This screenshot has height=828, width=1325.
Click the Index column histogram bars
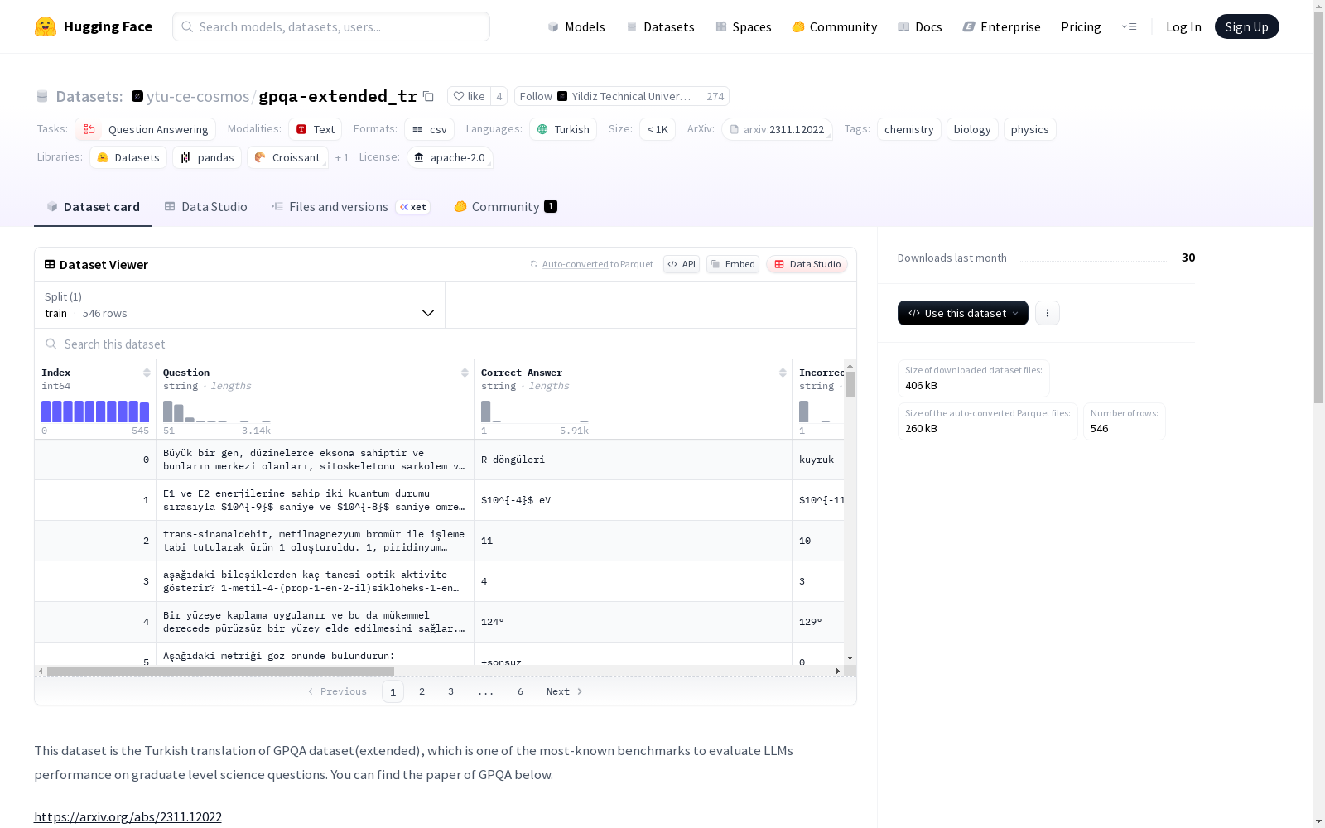[x=95, y=412]
